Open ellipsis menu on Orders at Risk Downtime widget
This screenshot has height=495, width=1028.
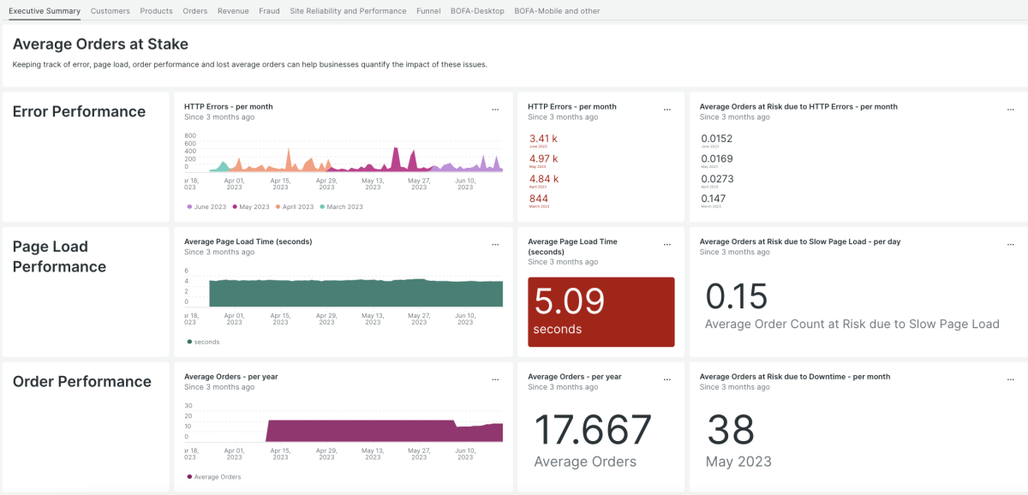pos(1011,379)
